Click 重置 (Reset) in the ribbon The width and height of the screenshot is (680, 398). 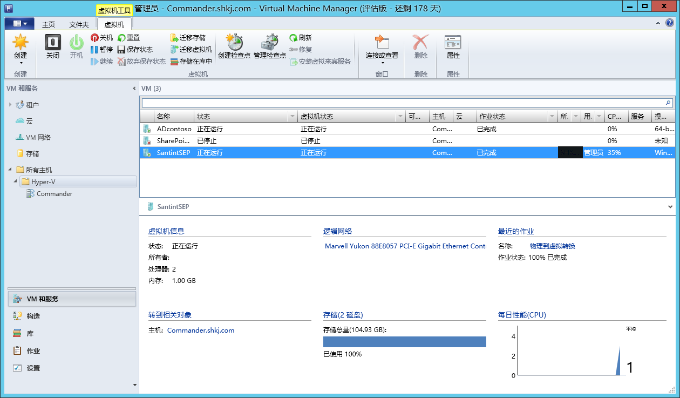coord(128,38)
